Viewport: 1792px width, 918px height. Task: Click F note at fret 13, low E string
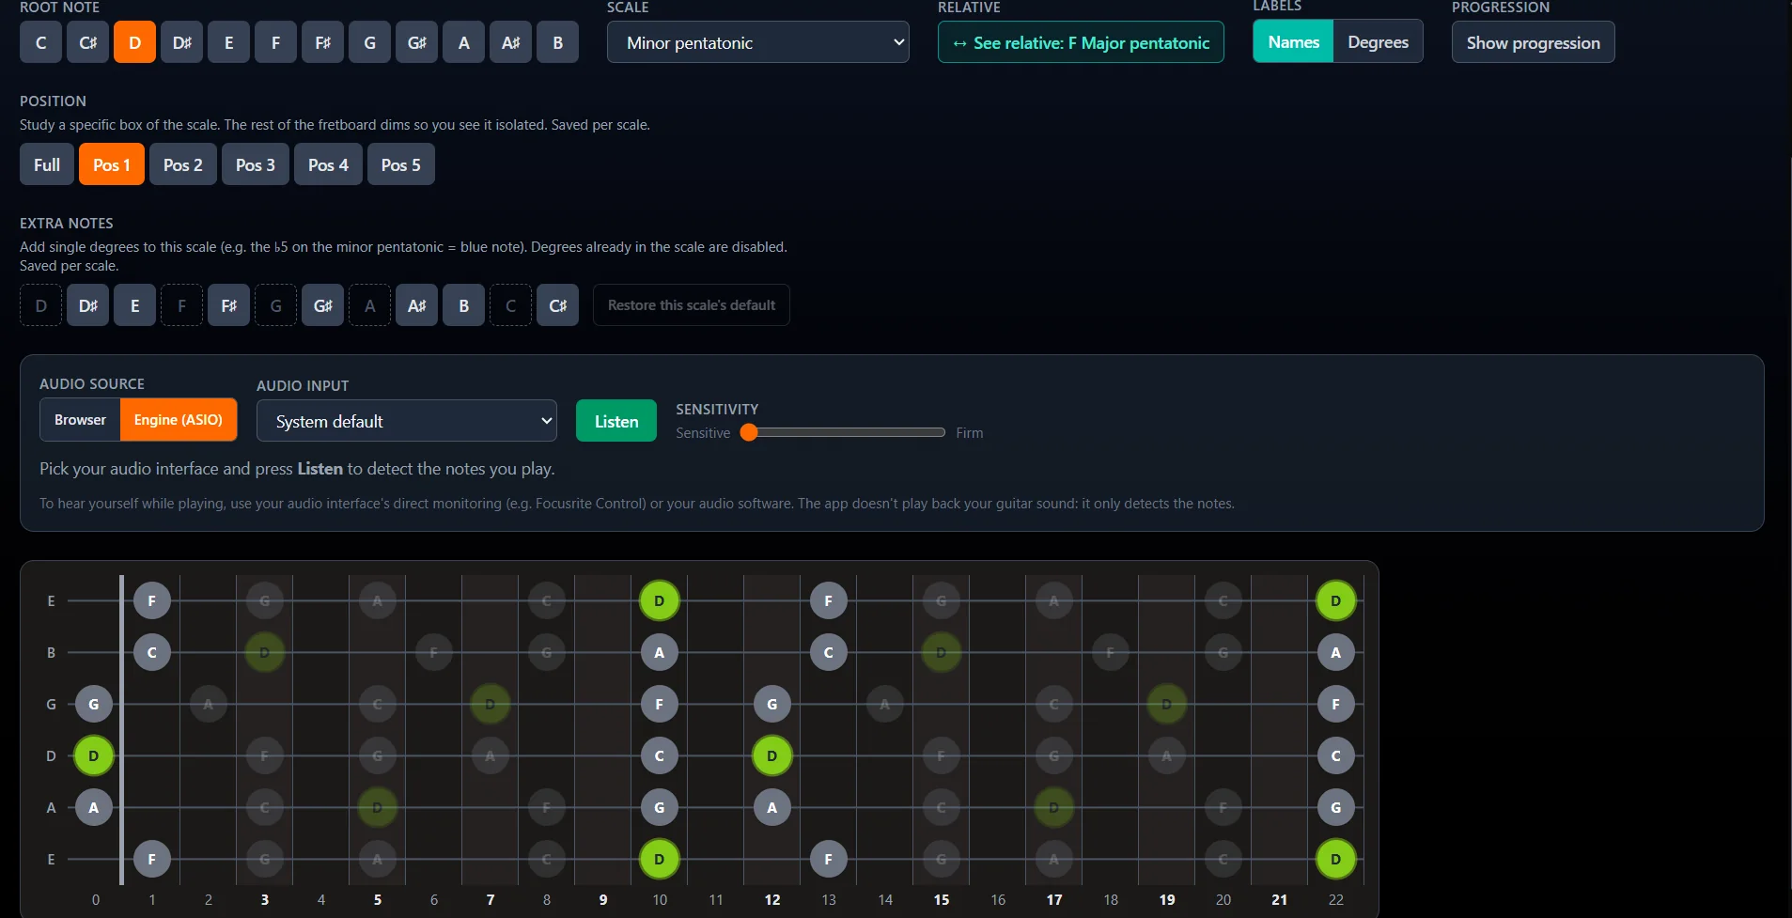tap(828, 859)
